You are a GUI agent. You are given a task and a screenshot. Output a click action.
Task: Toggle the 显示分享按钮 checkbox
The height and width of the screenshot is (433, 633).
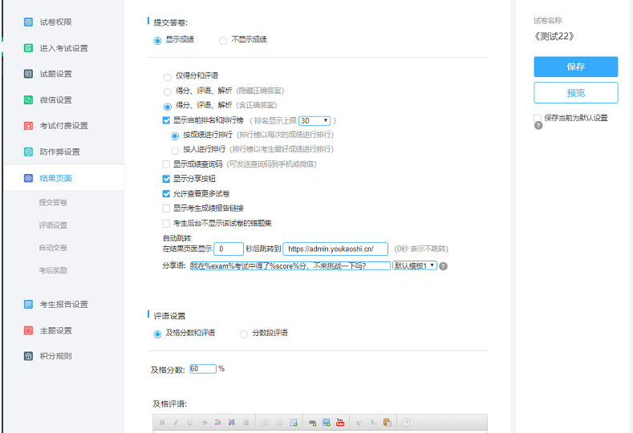(166, 179)
